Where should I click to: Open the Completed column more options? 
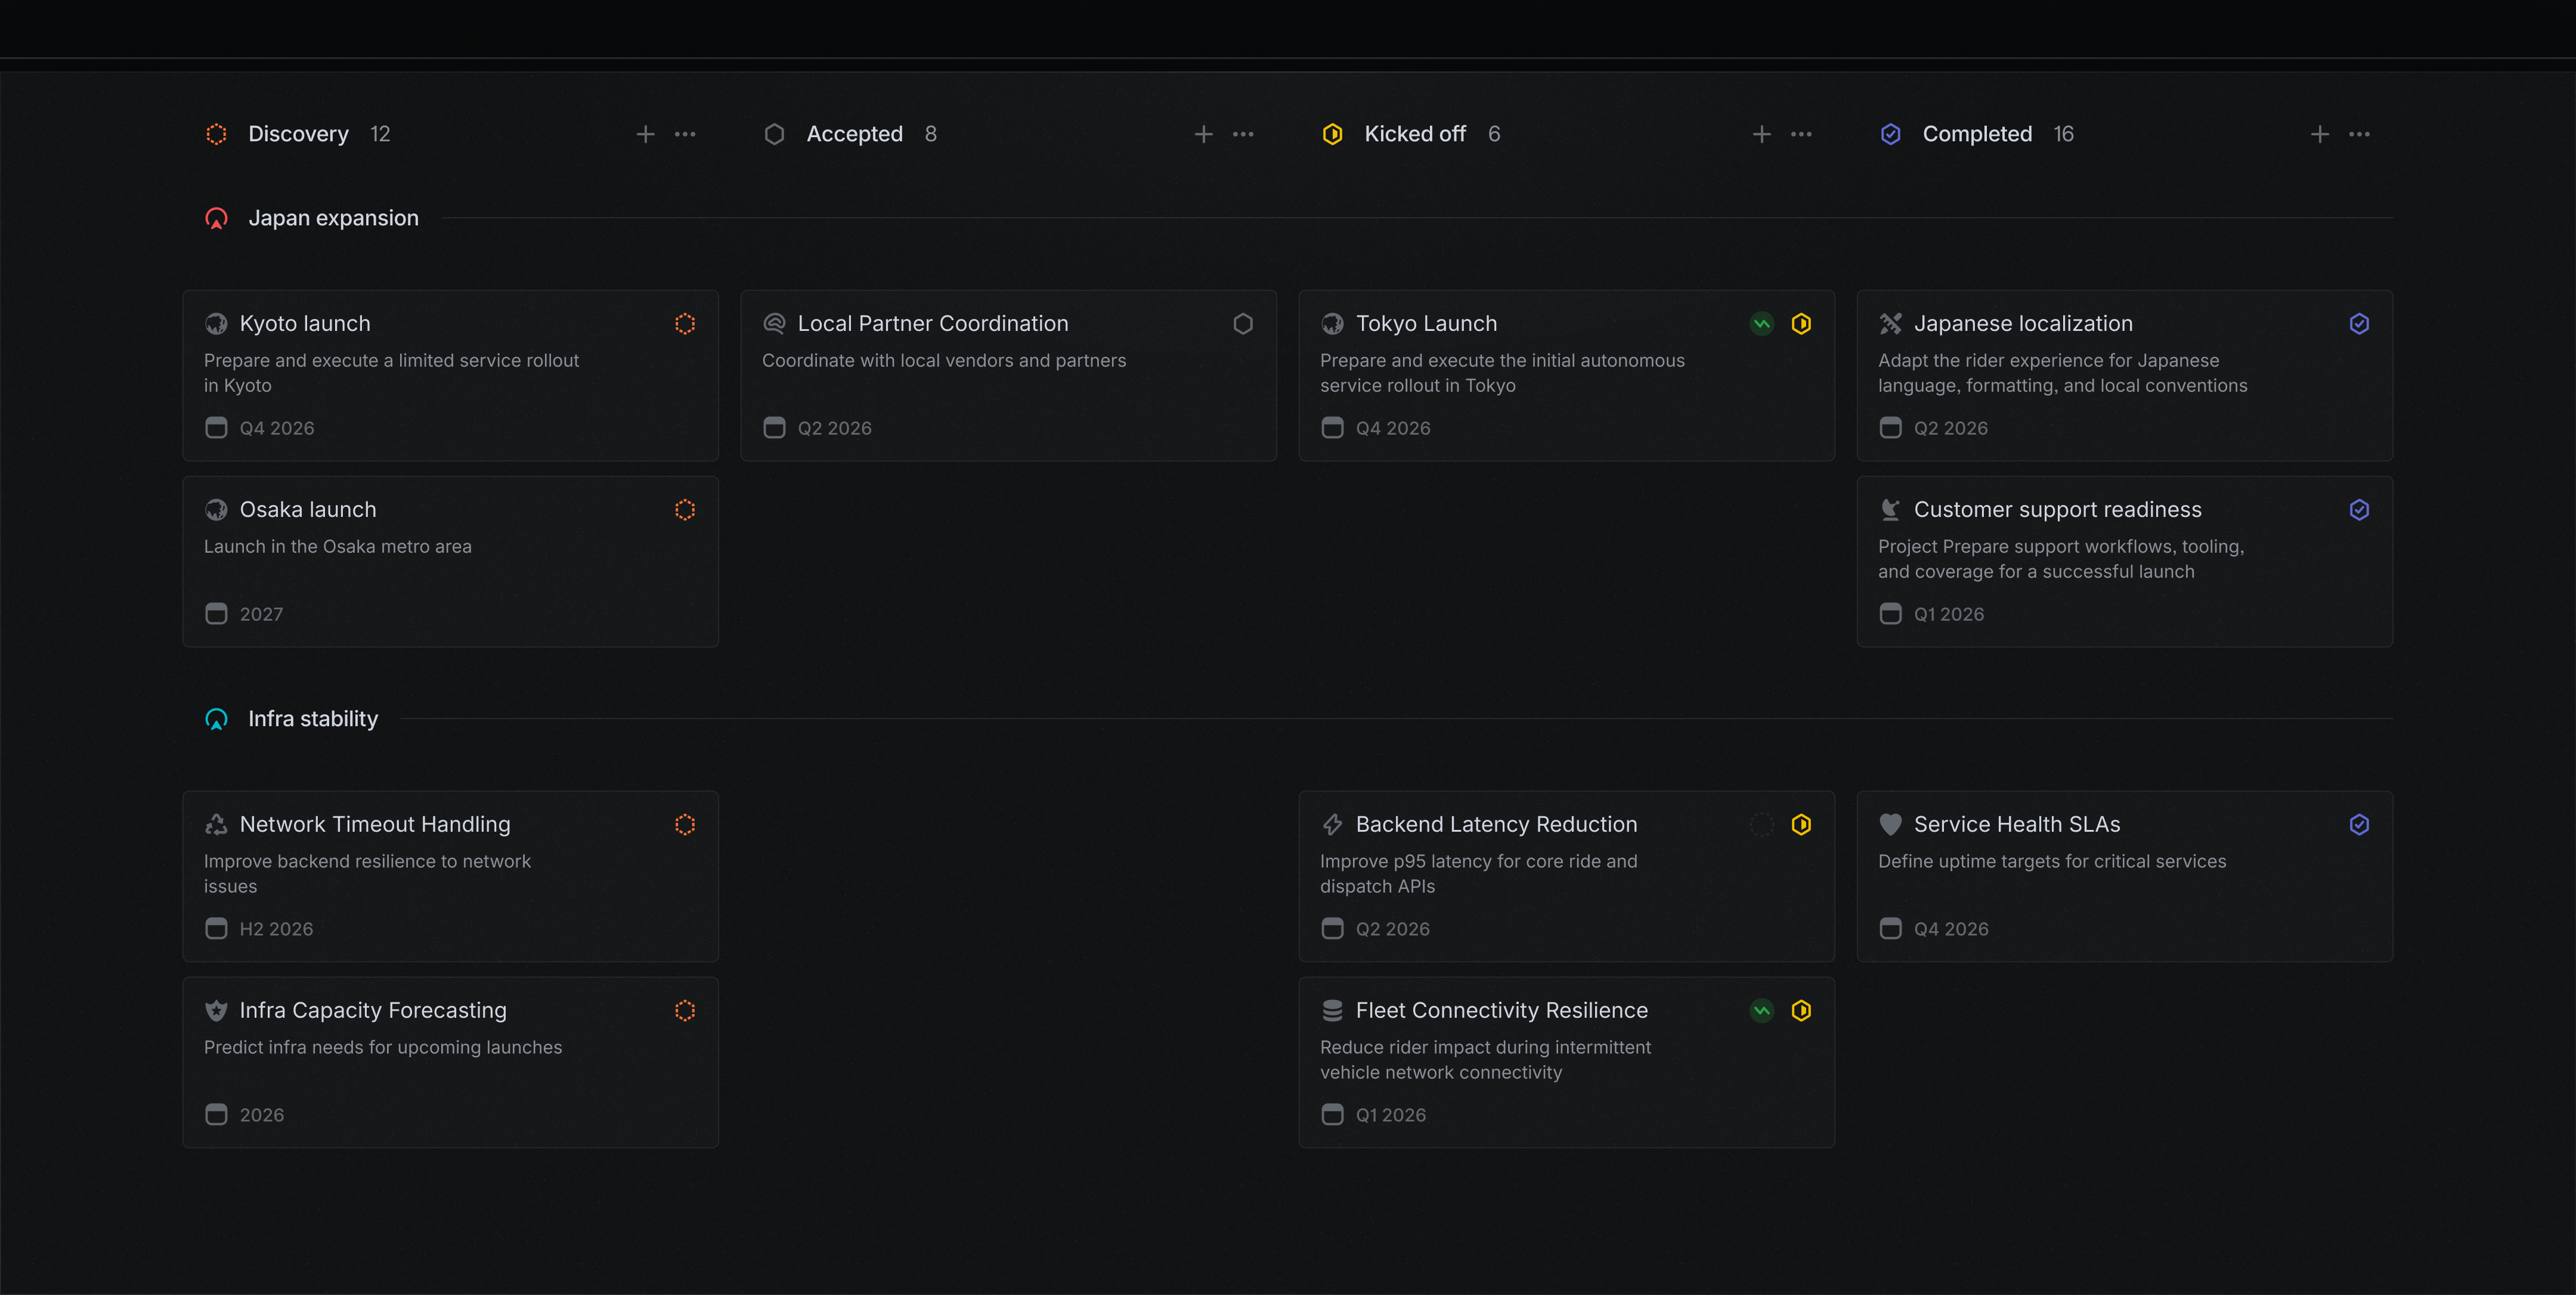2359,134
